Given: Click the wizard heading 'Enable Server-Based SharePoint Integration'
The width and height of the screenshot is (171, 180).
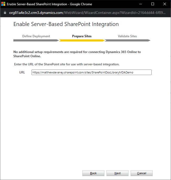Looking at the screenshot, I should (66, 24).
